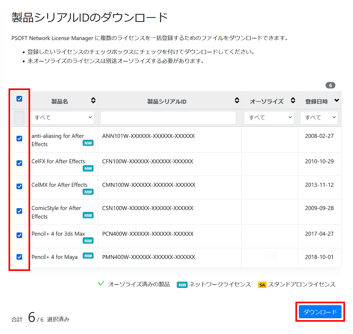Image resolution: width=353 pixels, height=334 pixels.
Task: Click the 登録日時 descending sort arrow
Action: tap(337, 100)
